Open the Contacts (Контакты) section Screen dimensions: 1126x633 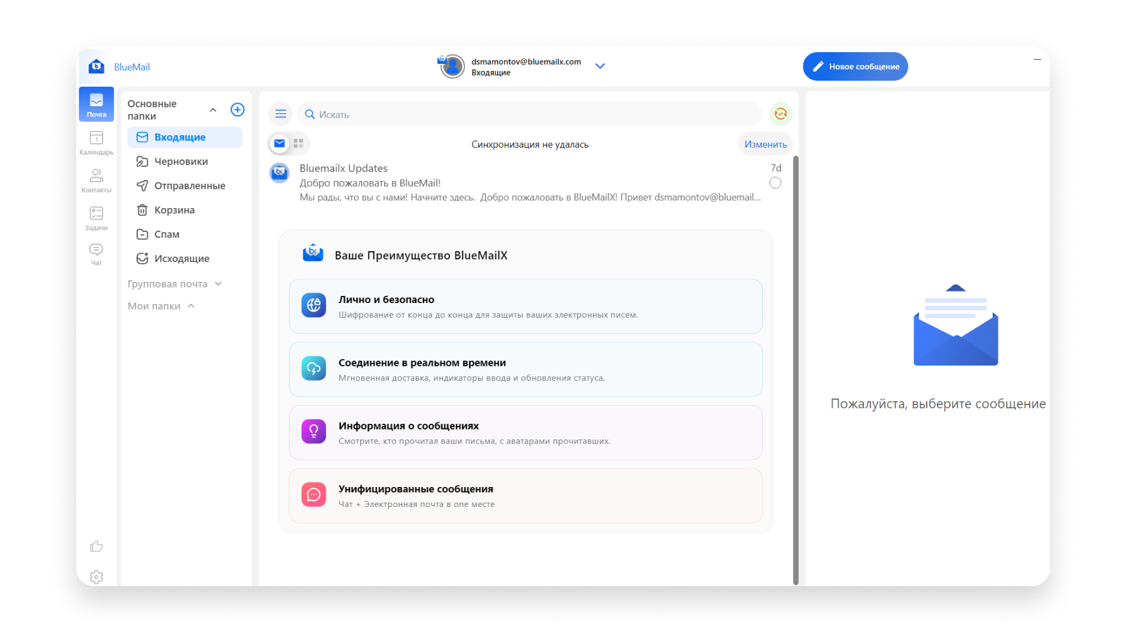point(96,181)
